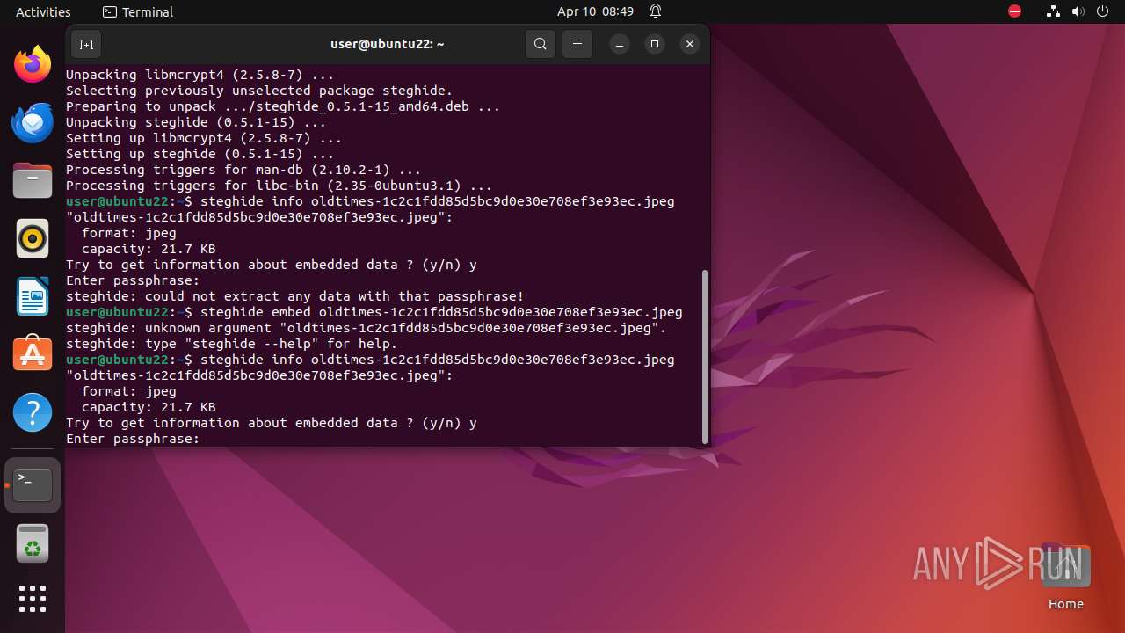The image size is (1125, 633).
Task: Click 'steghide: type "steghide --help"' line
Action: (231, 344)
